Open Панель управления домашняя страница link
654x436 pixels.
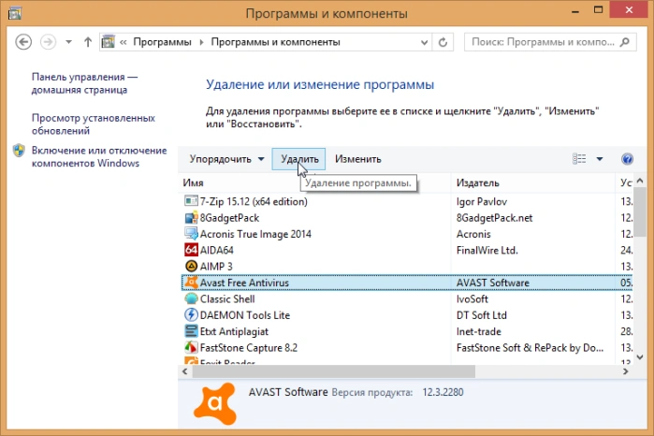[x=84, y=83]
